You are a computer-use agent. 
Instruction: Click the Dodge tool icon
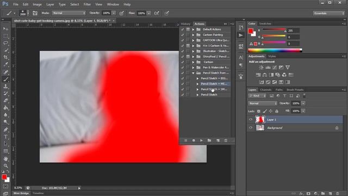tap(6, 122)
